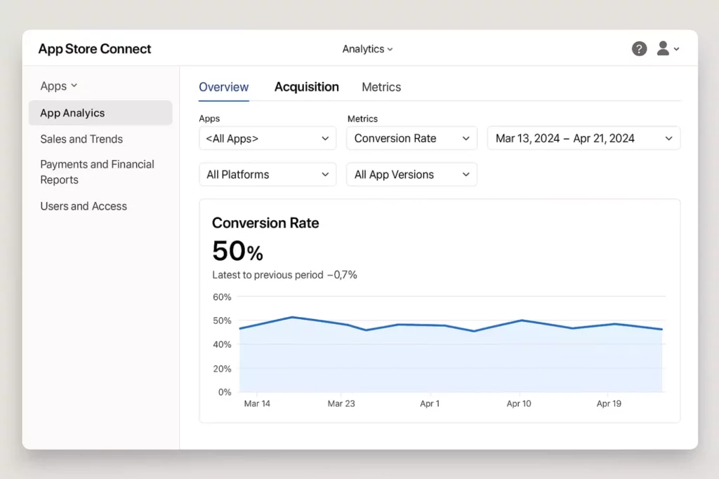Image resolution: width=719 pixels, height=479 pixels.
Task: Open the help question mark icon
Action: coord(639,48)
